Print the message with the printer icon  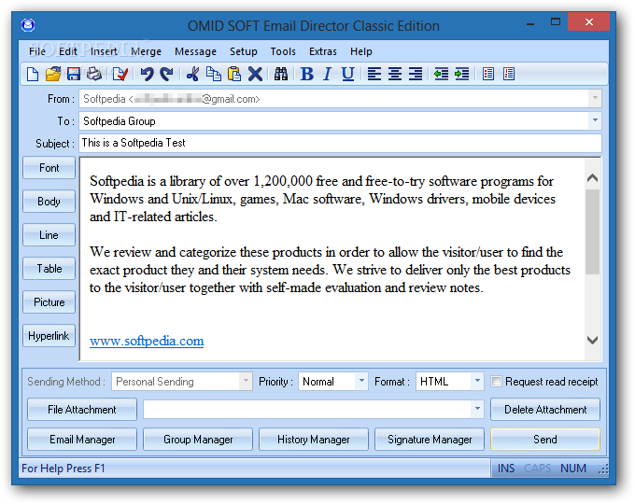coord(94,74)
